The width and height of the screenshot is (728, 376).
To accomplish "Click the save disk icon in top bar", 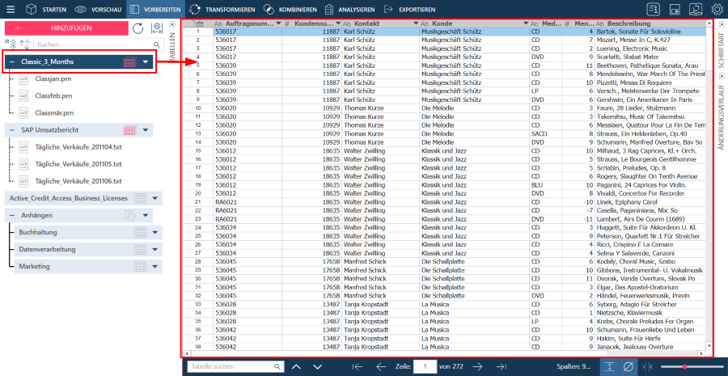I will [x=675, y=9].
